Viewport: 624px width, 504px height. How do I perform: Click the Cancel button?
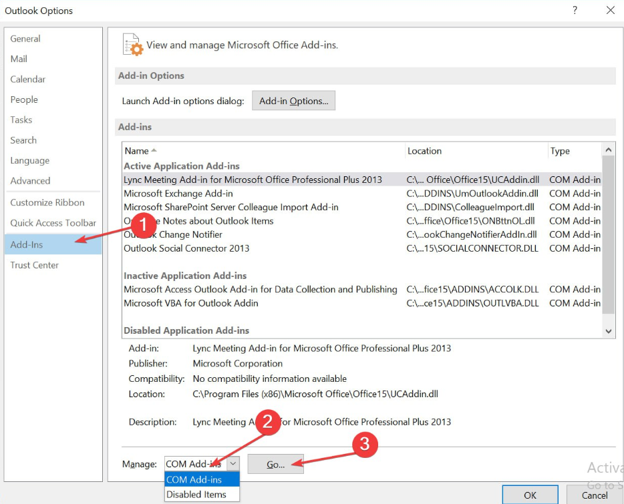(595, 495)
